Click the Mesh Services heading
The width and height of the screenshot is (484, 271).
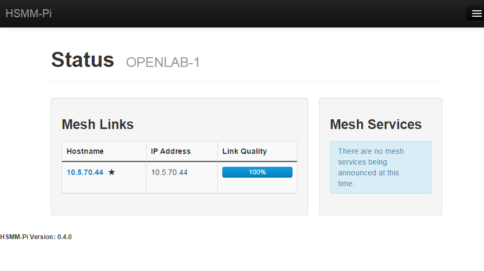click(x=376, y=125)
